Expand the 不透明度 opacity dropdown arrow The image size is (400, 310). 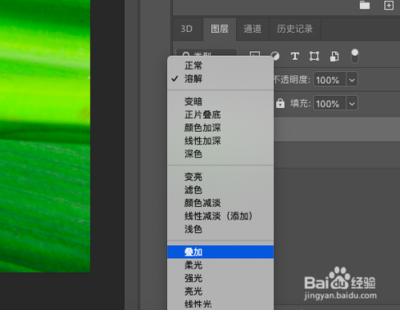coord(352,80)
